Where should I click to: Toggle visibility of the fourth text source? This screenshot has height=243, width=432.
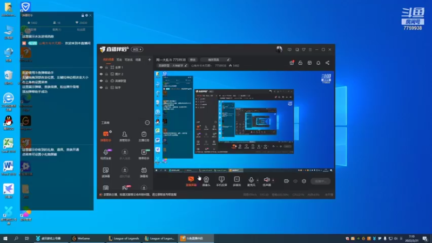tap(101, 87)
